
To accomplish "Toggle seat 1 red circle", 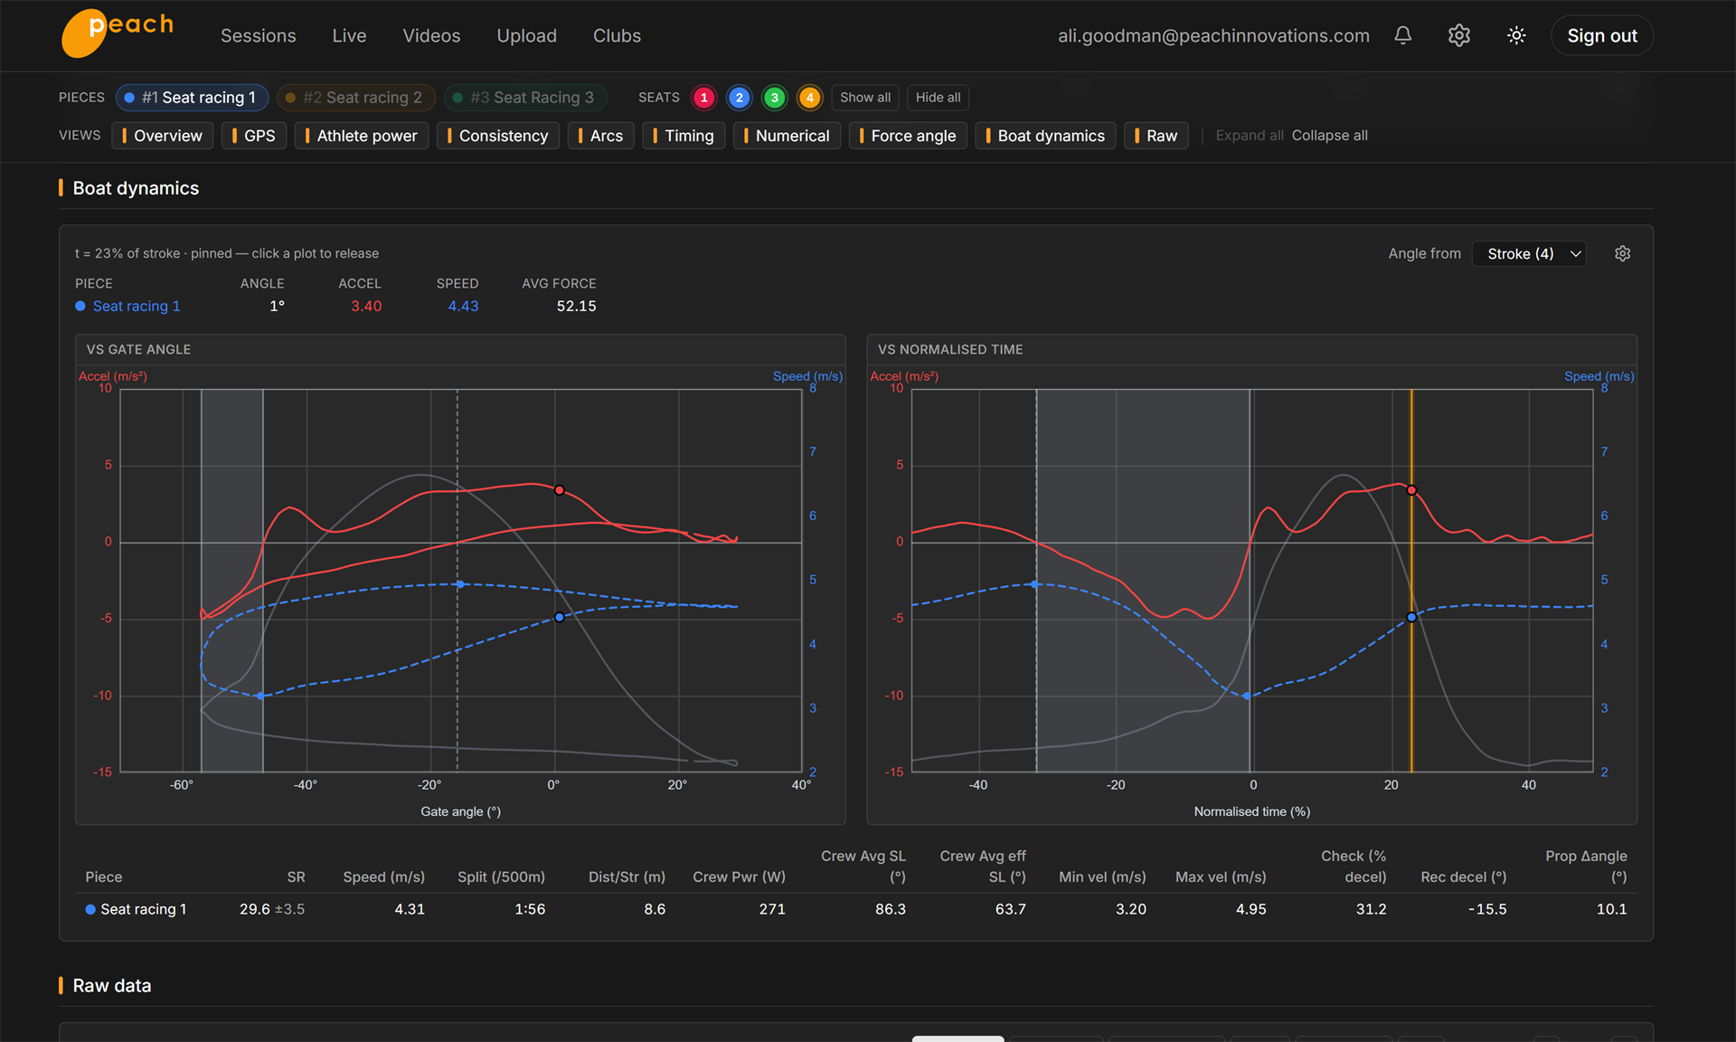I will coord(703,98).
